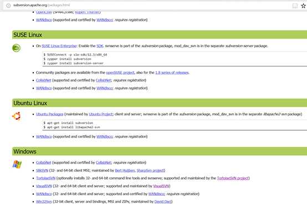
Task: Bookmark this page with the star icon
Action: coord(303,6)
